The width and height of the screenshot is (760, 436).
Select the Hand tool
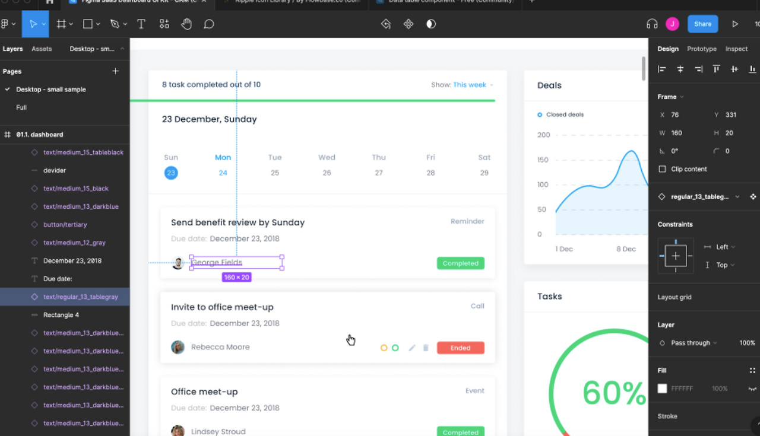click(x=186, y=24)
